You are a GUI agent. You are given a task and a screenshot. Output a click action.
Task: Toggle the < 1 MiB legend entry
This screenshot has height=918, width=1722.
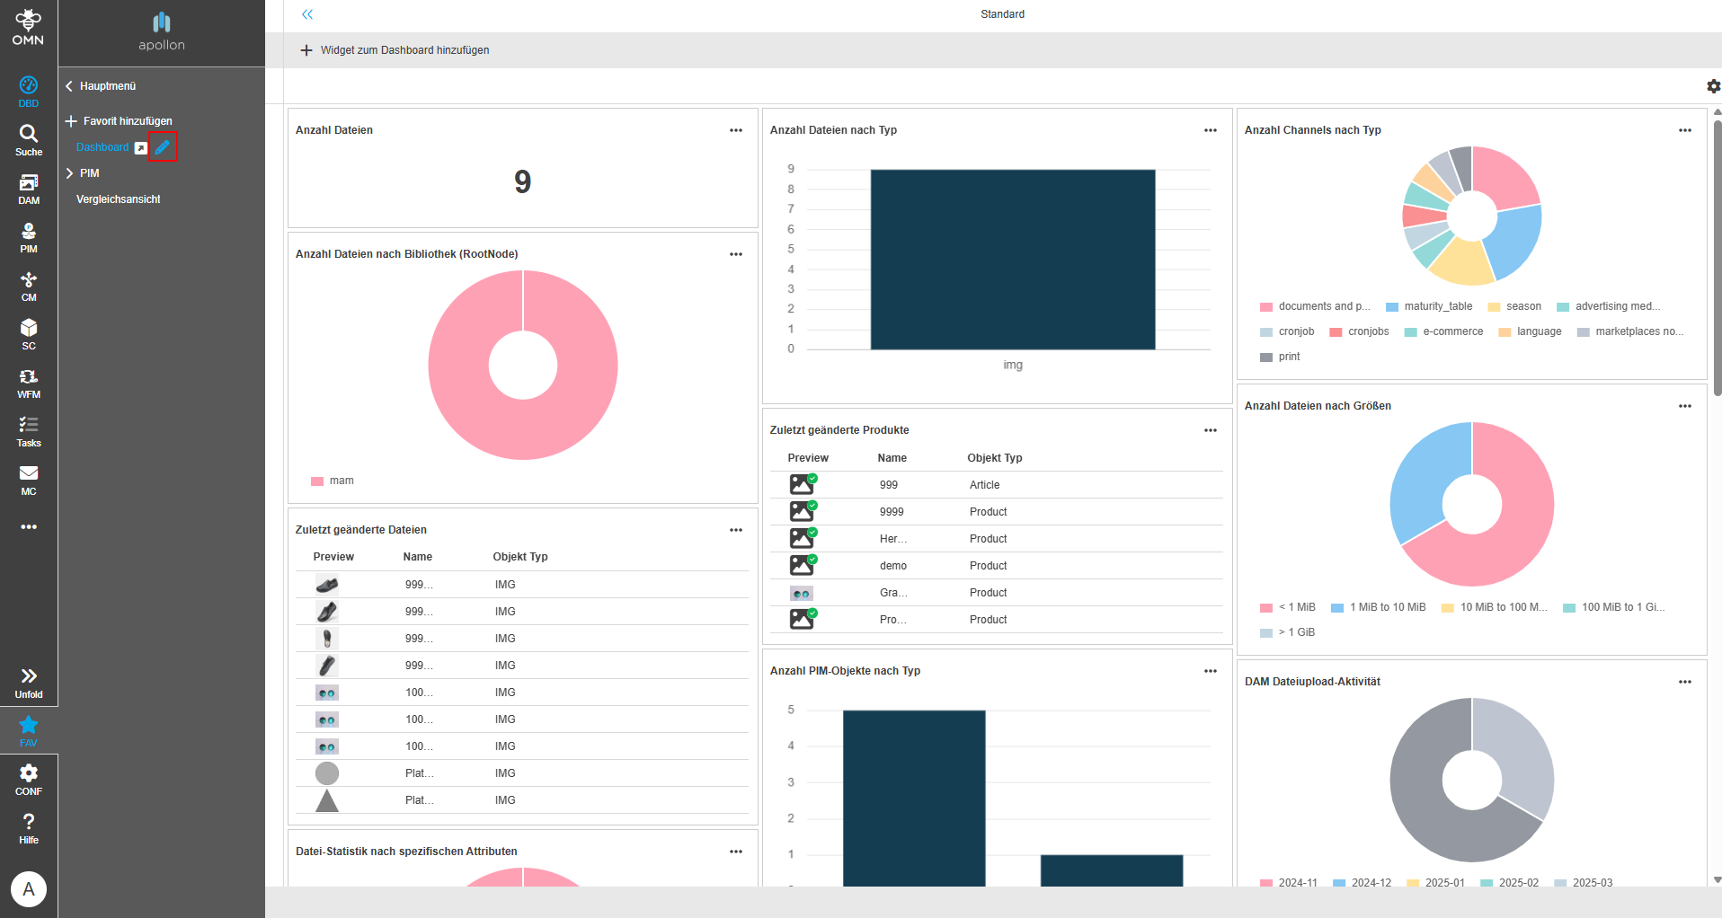pos(1288,607)
